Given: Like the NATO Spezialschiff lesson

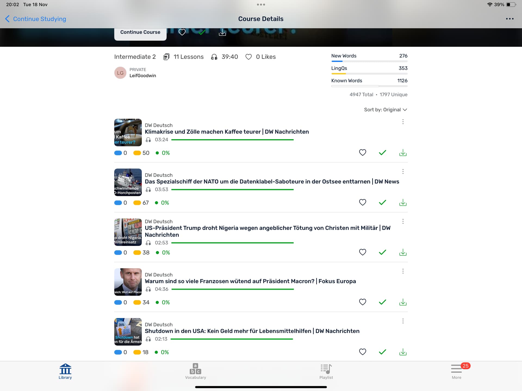Looking at the screenshot, I should (x=362, y=202).
